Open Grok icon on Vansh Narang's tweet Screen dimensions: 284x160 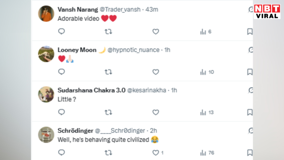pyautogui.click(x=251, y=10)
